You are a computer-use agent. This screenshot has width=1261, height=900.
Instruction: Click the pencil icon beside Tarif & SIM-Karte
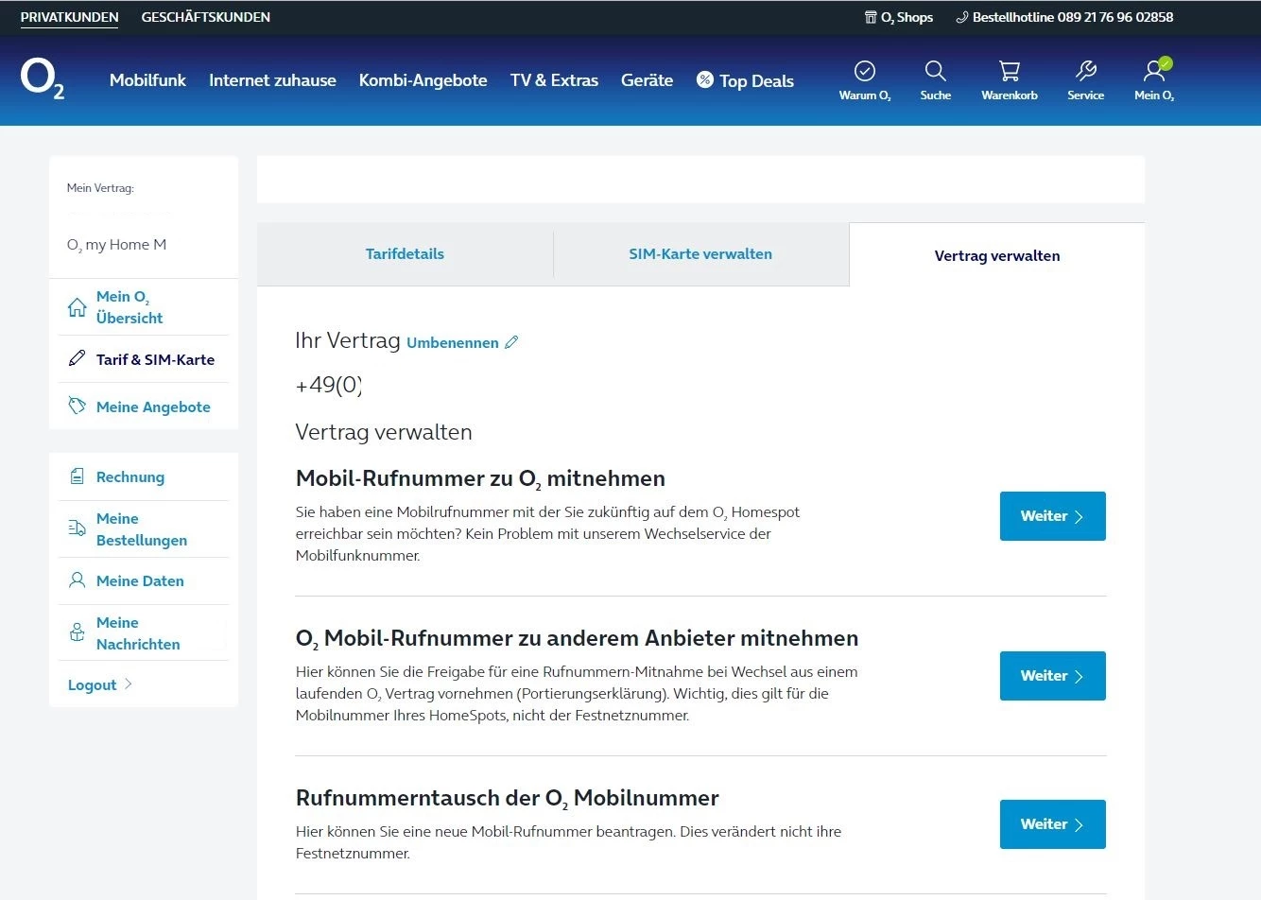[78, 358]
